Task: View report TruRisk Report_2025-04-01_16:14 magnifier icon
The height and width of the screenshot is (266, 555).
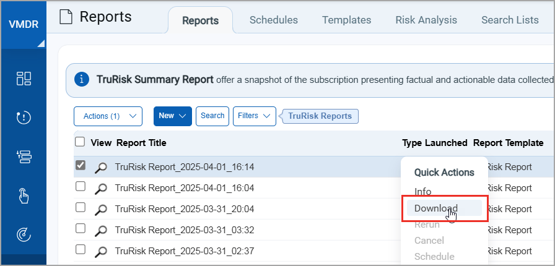Action: tap(101, 168)
